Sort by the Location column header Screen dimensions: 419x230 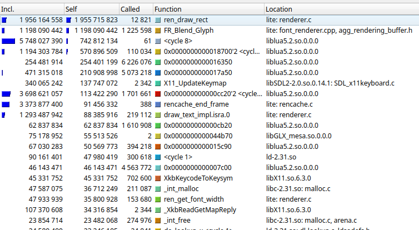point(342,9)
